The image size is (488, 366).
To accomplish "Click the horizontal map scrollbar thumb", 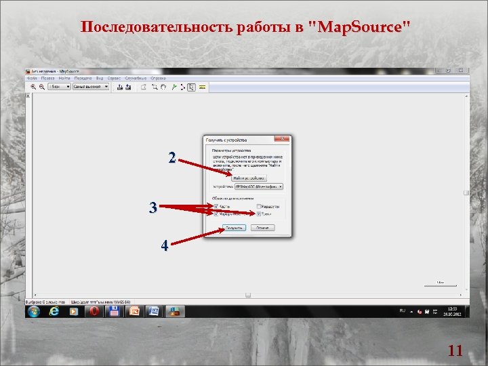I will coord(248,295).
